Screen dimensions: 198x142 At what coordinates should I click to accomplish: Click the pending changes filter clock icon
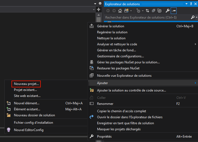[x=138, y=11]
